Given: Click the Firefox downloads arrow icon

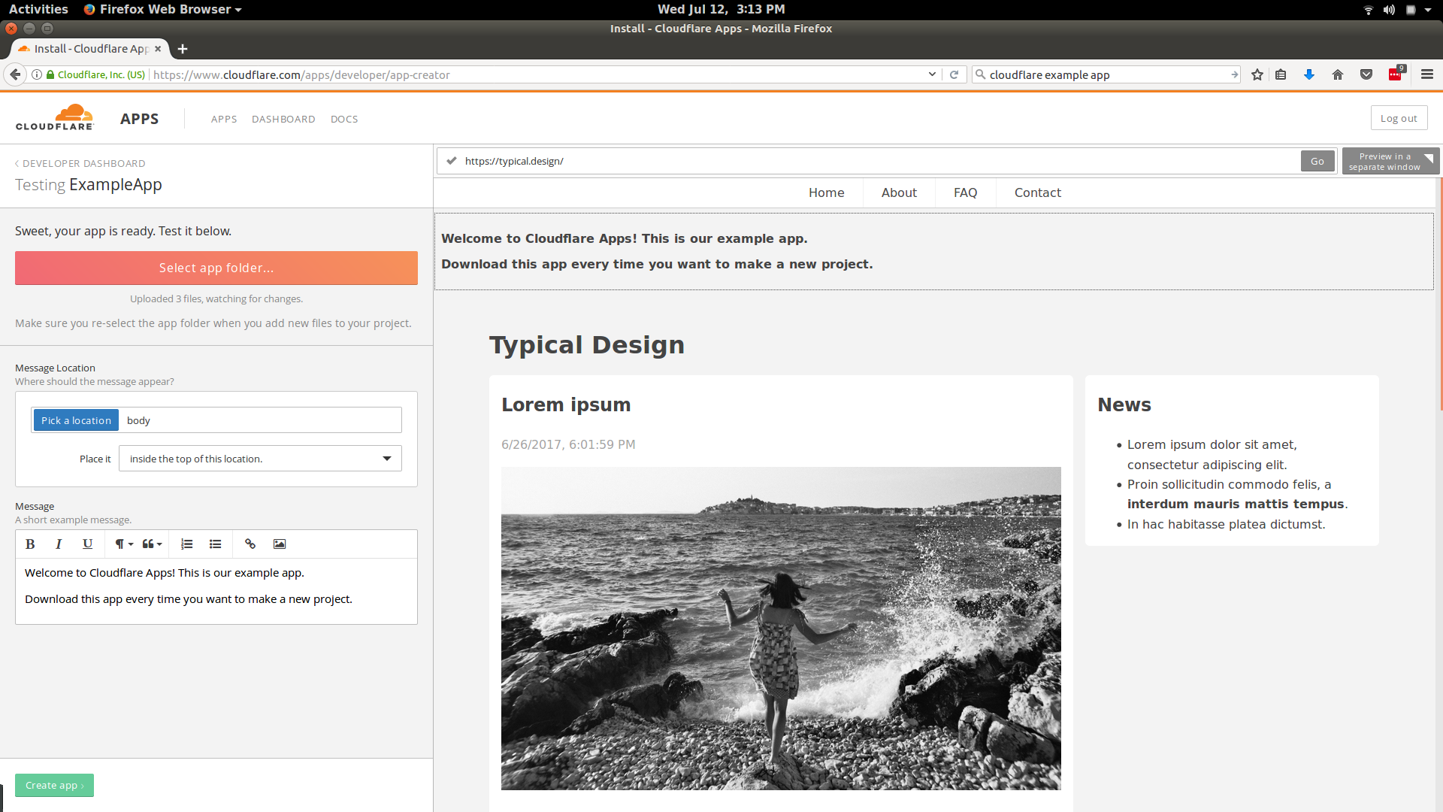Looking at the screenshot, I should [x=1308, y=74].
